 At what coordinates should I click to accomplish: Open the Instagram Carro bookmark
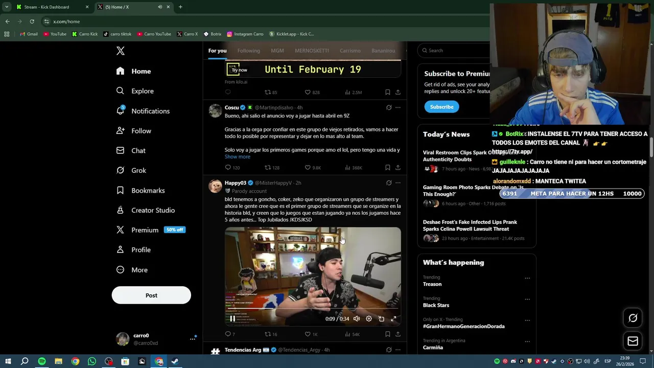245,34
